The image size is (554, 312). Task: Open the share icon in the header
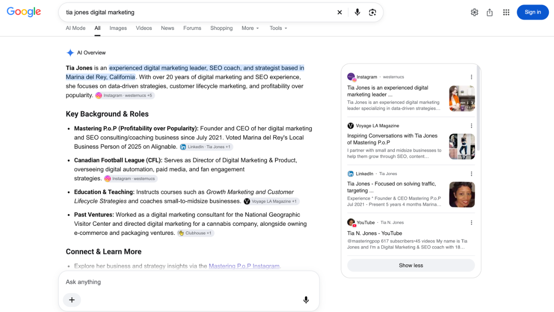pos(490,12)
